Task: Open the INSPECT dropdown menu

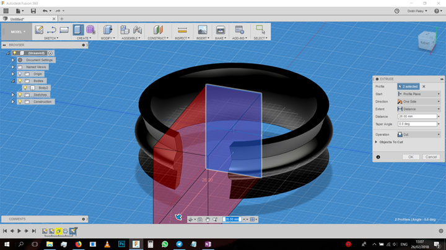Action: [182, 38]
